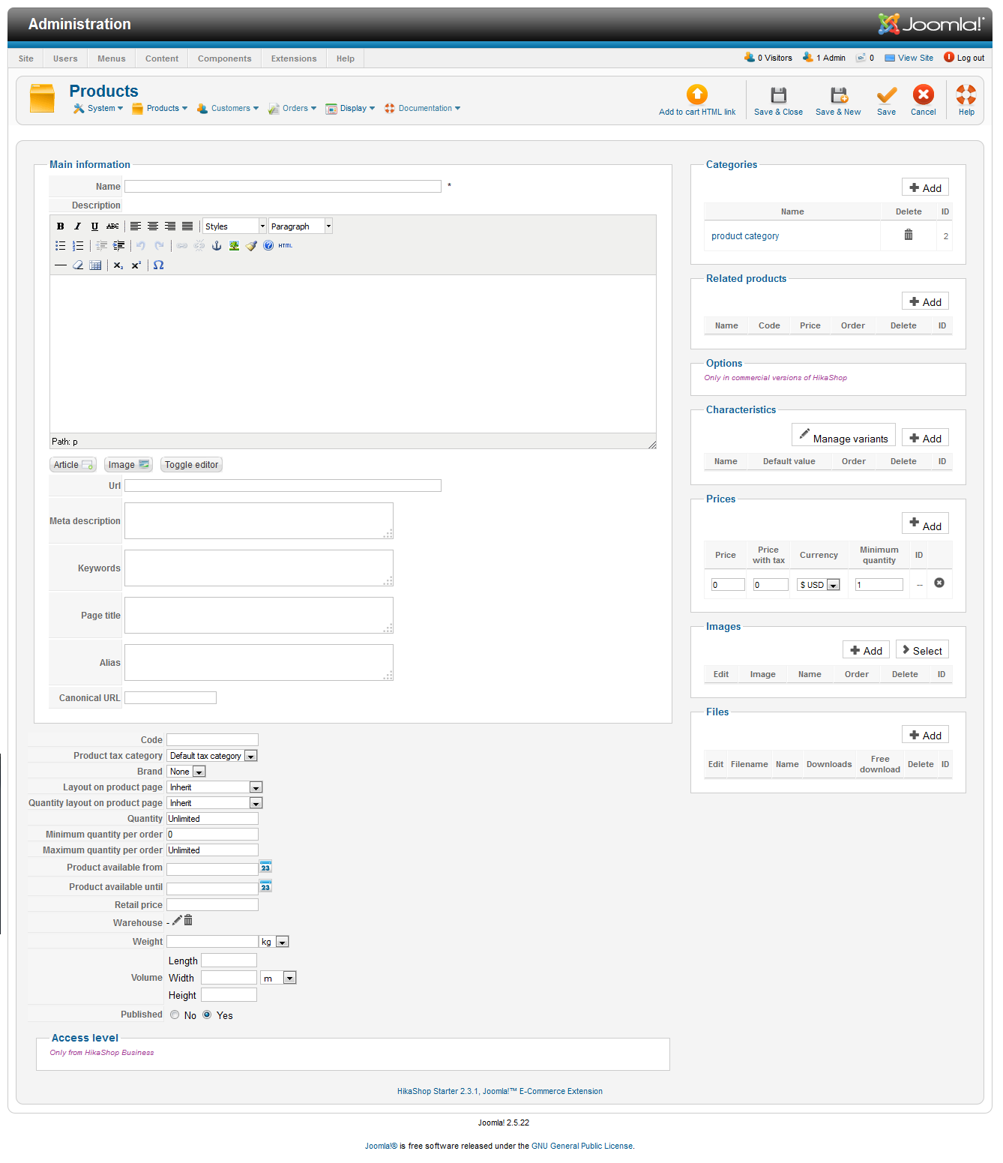Edit the Warehouse with the pencil icon
1003x1163 pixels.
pyautogui.click(x=178, y=920)
